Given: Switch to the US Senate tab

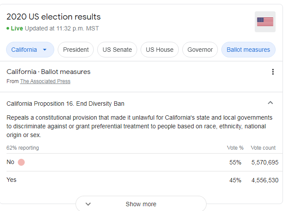Looking at the screenshot, I should click(117, 50).
